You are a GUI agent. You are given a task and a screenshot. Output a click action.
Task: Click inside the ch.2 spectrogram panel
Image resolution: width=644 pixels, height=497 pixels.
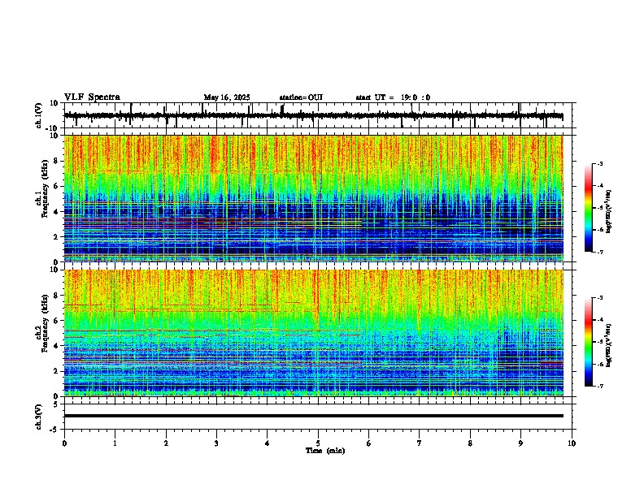(x=313, y=333)
